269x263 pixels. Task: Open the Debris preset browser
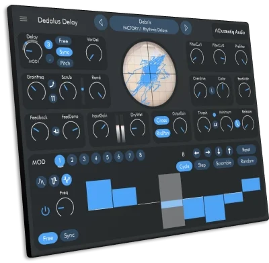click(144, 26)
